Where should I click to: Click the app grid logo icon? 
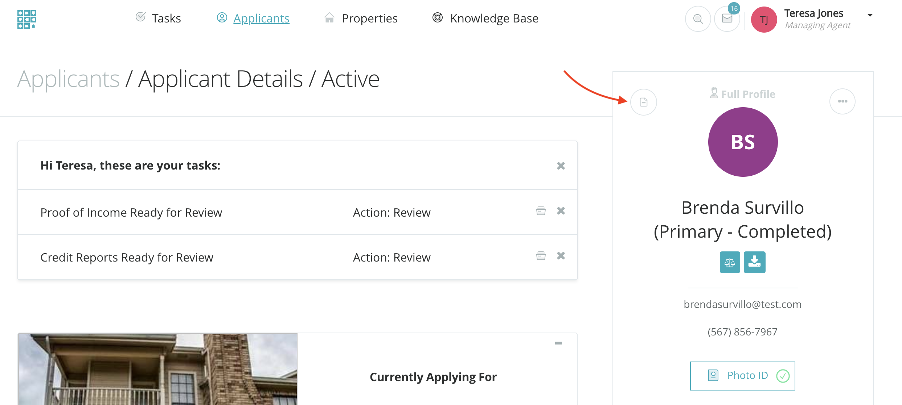(x=27, y=19)
